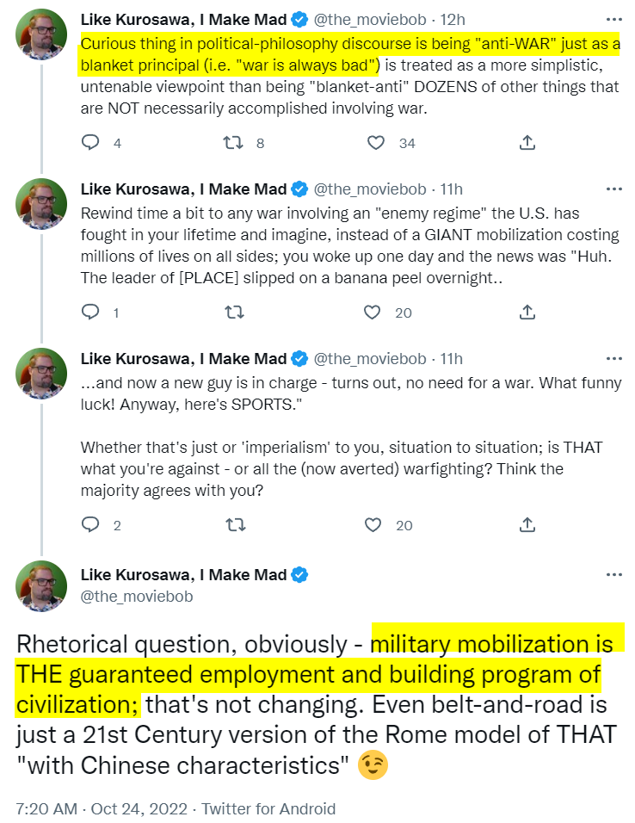Image resolution: width=635 pixels, height=823 pixels.
Task: Open more options on the main tweet
Action: click(613, 574)
